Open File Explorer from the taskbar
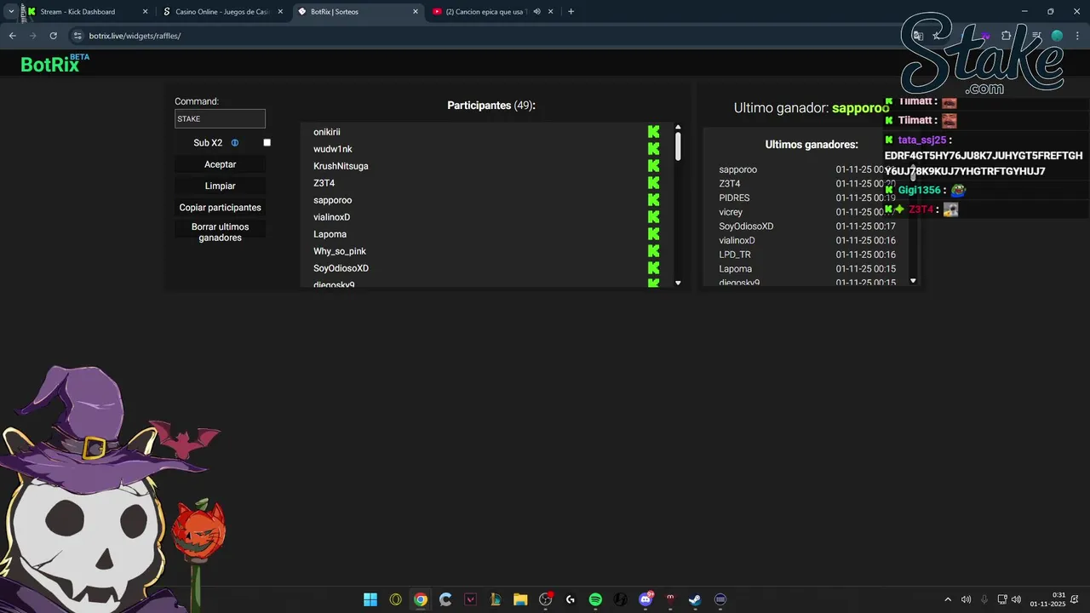Screen dimensions: 1090x613 coord(520,599)
